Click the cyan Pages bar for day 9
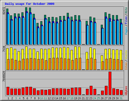Viewport: 129px width, 101px height. click(x=39, y=36)
